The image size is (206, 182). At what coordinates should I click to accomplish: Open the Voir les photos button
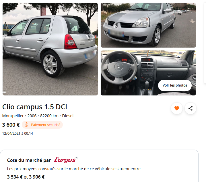pyautogui.click(x=175, y=85)
